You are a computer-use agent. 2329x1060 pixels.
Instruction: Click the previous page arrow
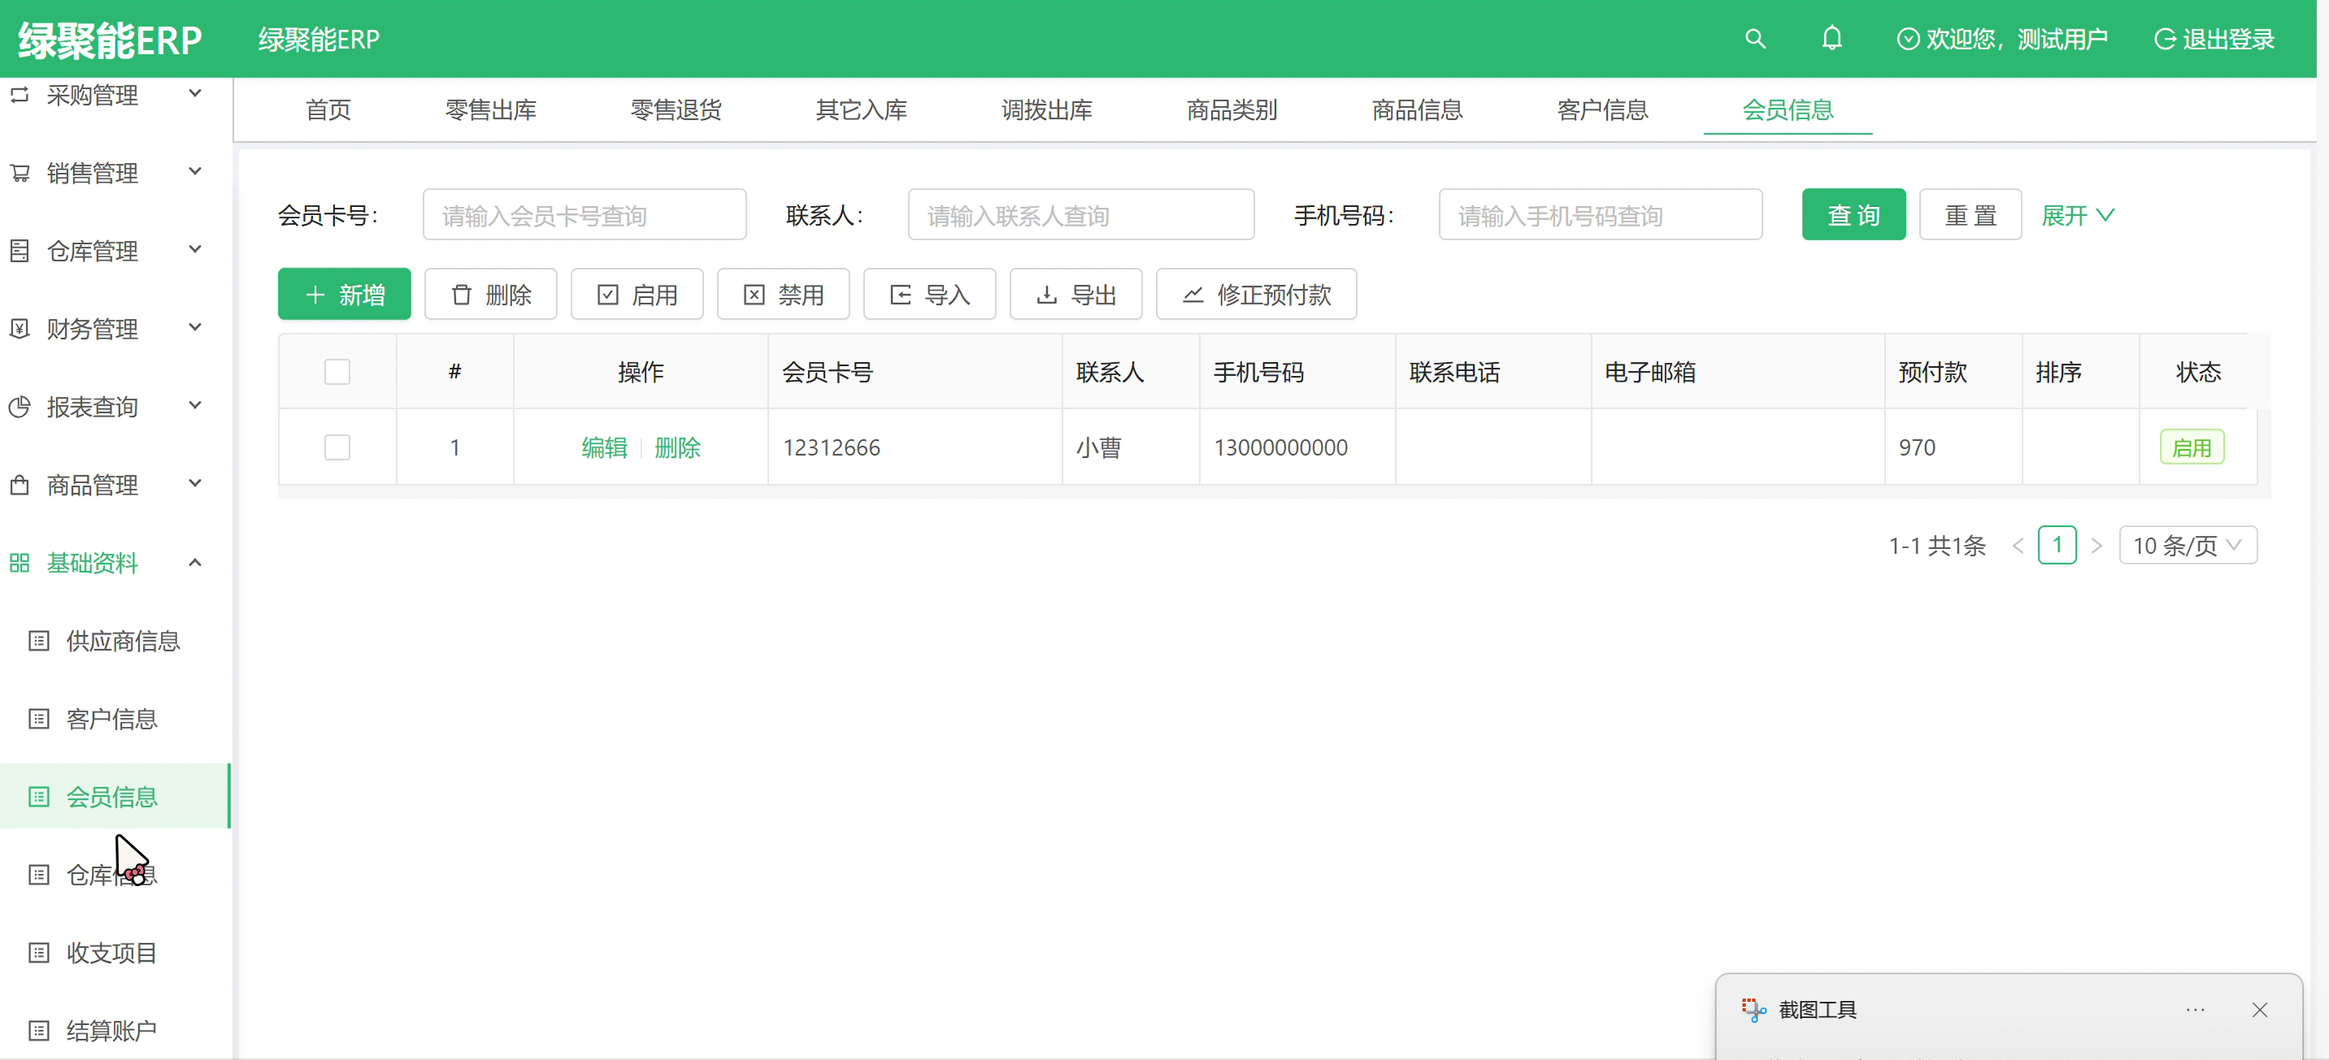2018,545
